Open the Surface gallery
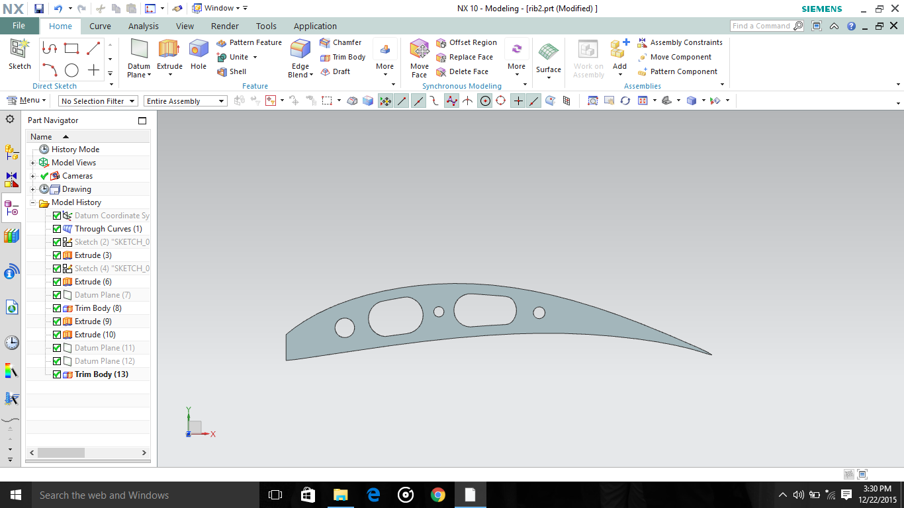The width and height of the screenshot is (904, 508). coord(549,60)
